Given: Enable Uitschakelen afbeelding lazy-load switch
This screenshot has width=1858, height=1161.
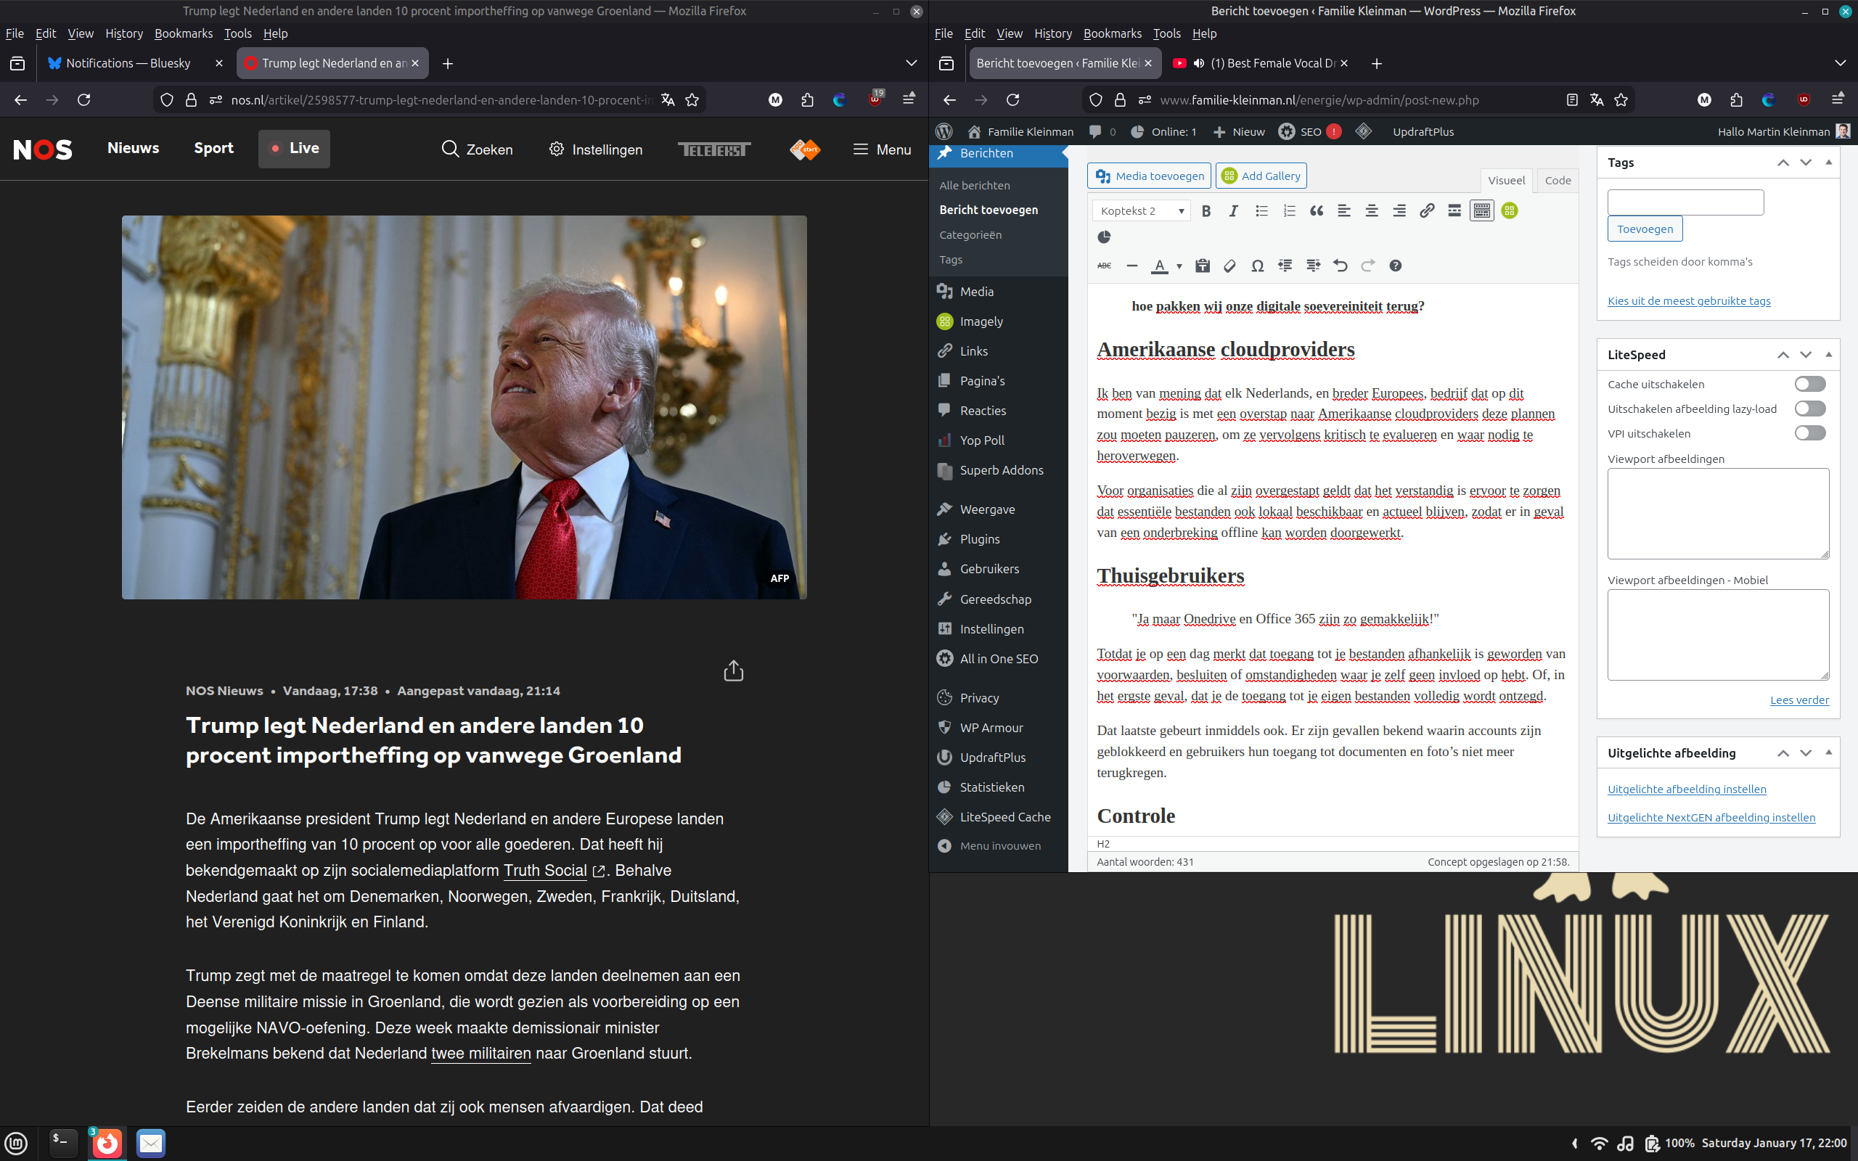Looking at the screenshot, I should tap(1809, 409).
